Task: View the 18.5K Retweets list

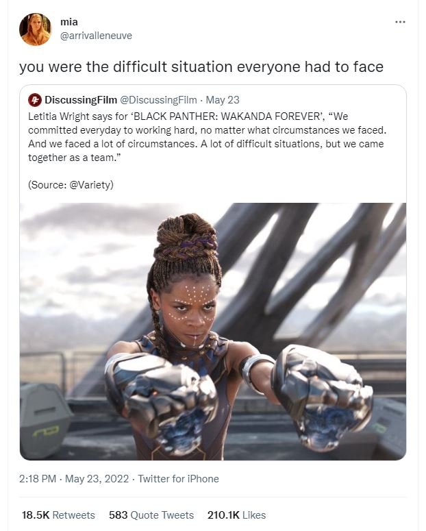Action: pyautogui.click(x=58, y=515)
